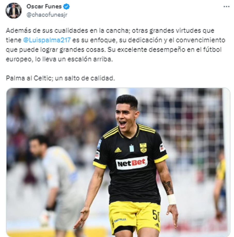Image resolution: width=234 pixels, height=237 pixels.
Task: Open the Oscar Funes display name link
Action: click(x=44, y=6)
